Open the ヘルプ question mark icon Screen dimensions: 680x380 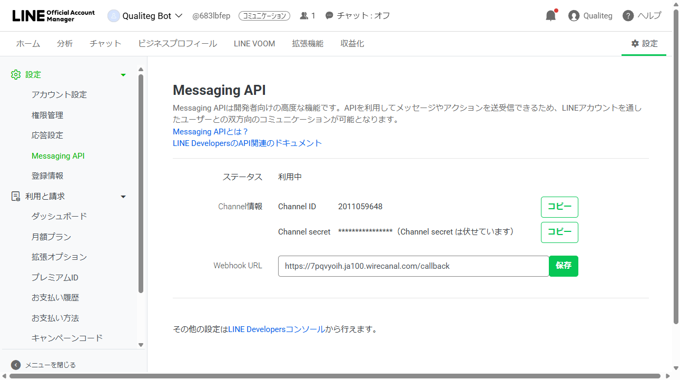628,16
